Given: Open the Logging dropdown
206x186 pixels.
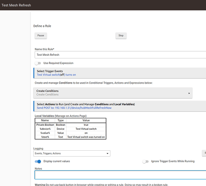Looking at the screenshot, I should pos(72,153).
